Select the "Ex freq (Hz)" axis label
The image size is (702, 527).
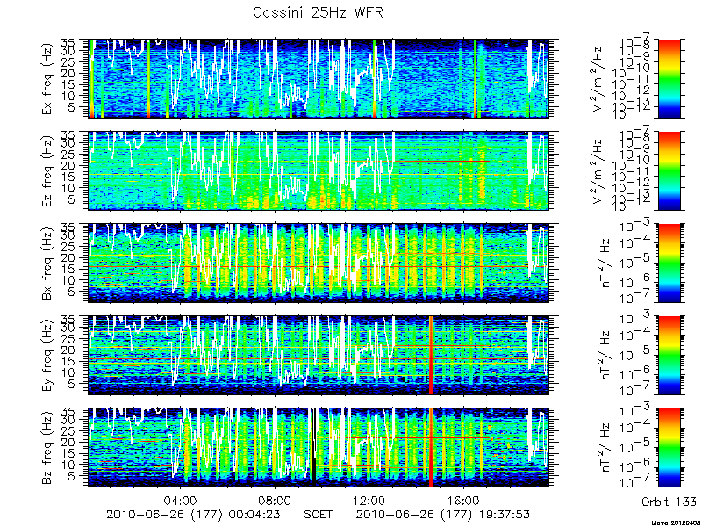(48, 78)
